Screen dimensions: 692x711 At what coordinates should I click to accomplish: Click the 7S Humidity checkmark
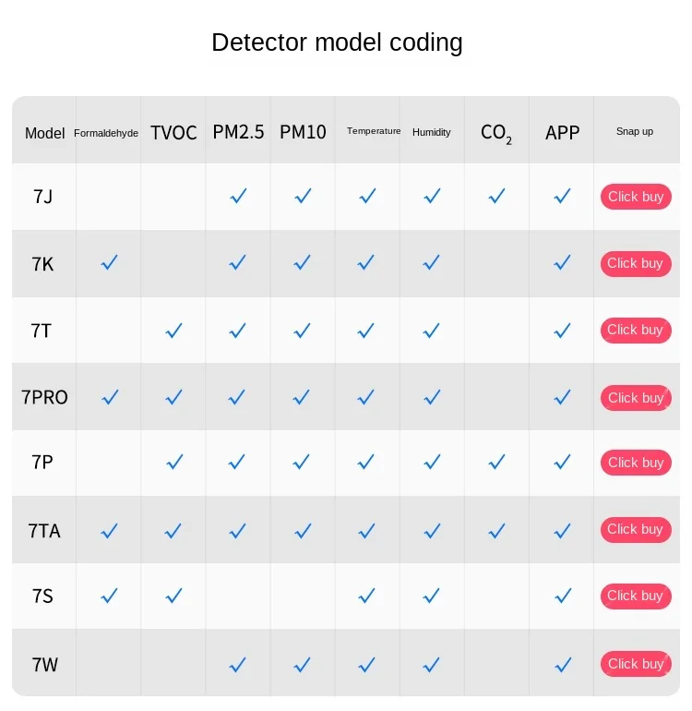[432, 596]
